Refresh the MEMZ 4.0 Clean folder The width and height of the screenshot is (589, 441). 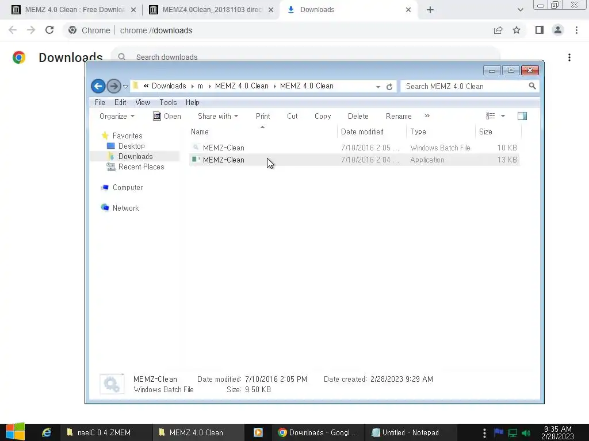(389, 87)
